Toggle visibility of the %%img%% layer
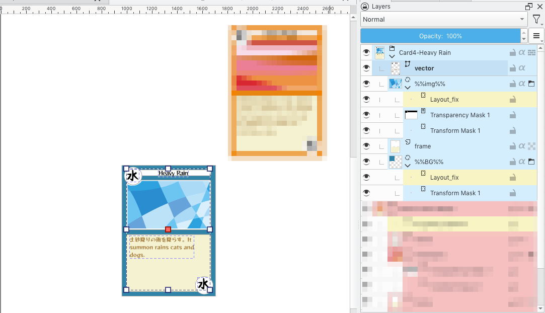This screenshot has height=313, width=545. [366, 84]
